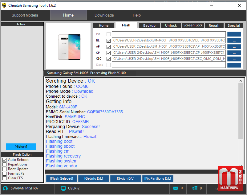
Task: Click the 'Flashing vendor' log line
Action: pyautogui.click(x=62, y=166)
